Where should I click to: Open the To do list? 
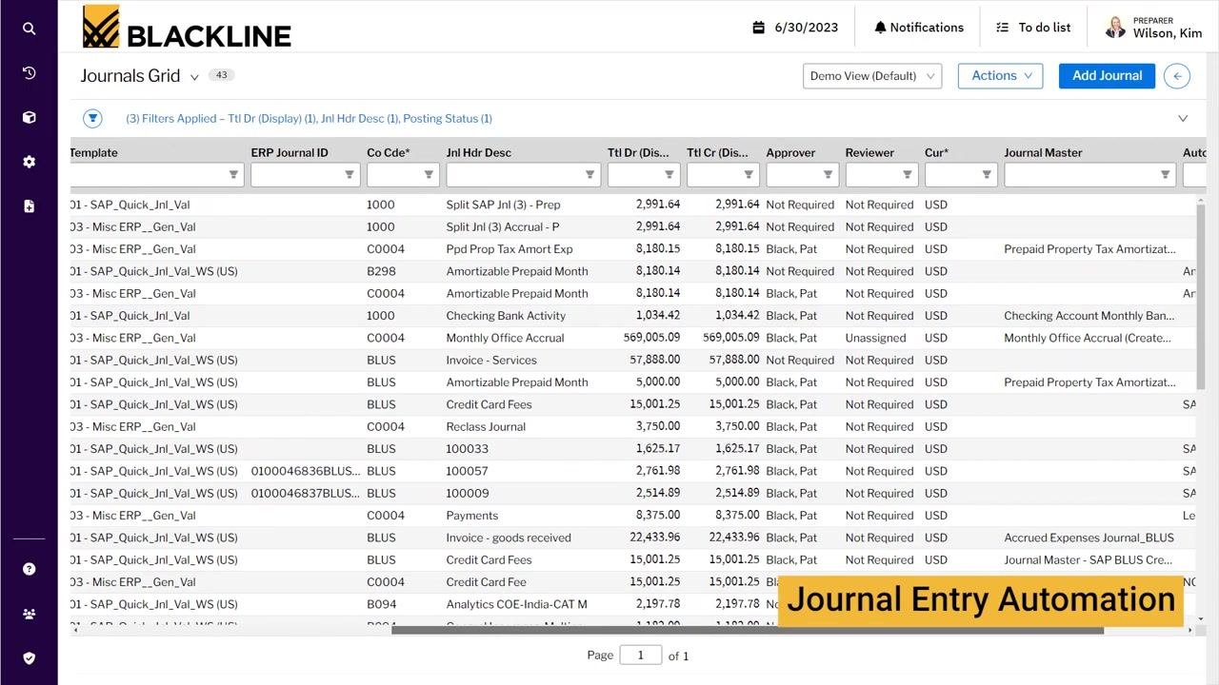[1033, 28]
